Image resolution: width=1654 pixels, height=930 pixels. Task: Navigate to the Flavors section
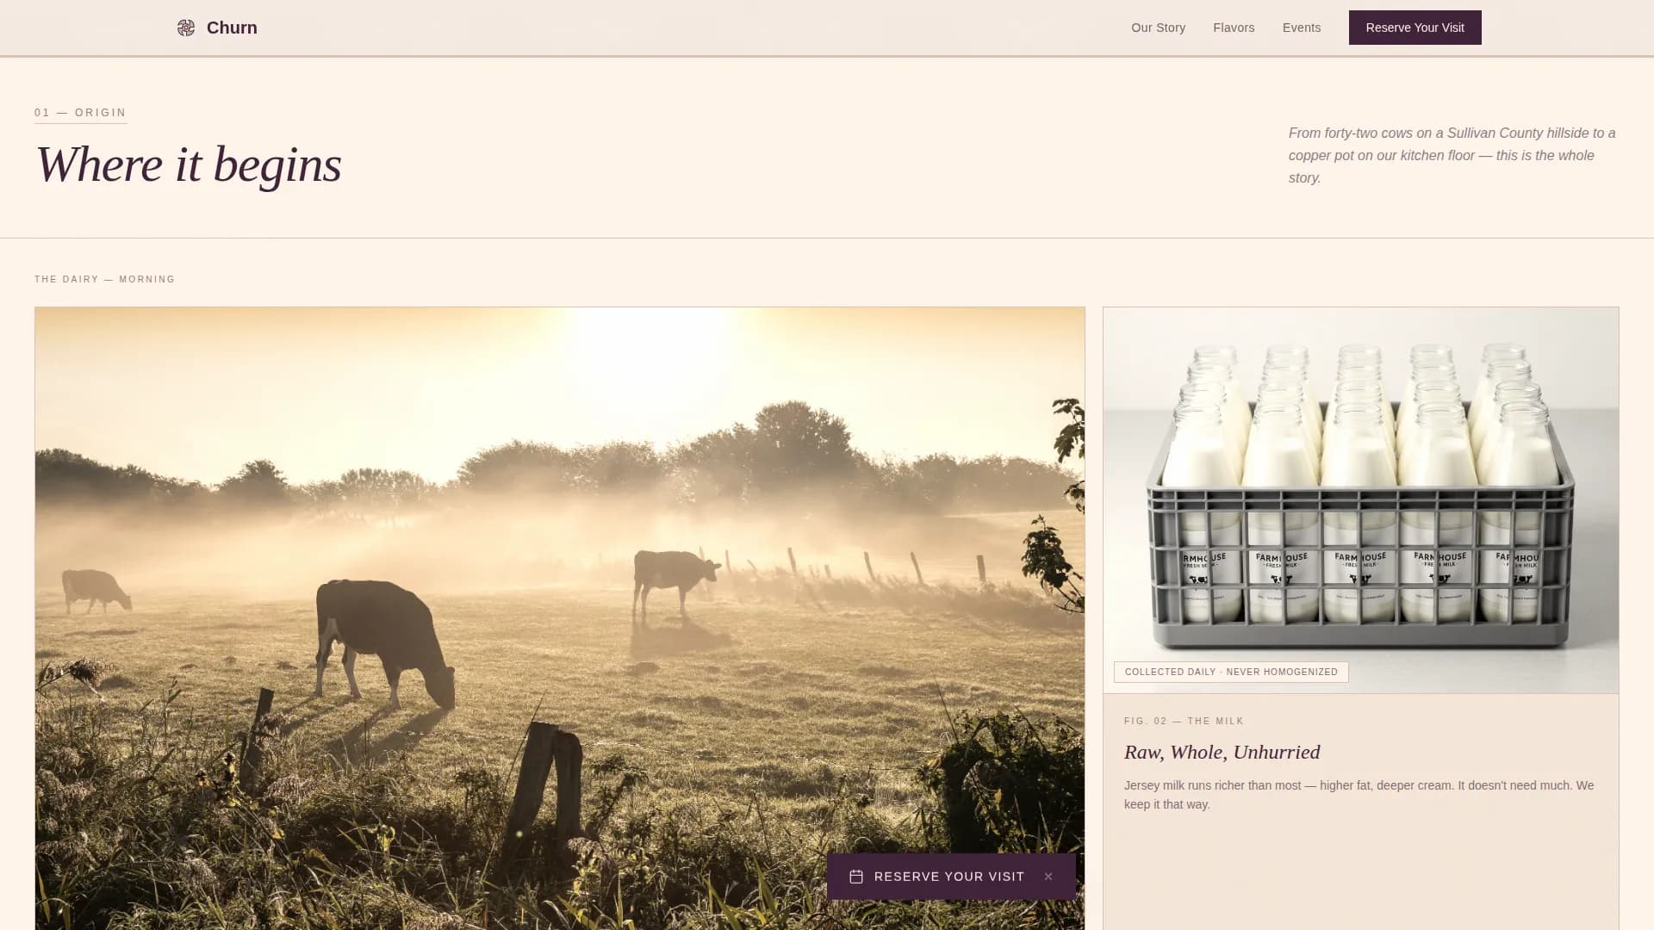[1234, 28]
